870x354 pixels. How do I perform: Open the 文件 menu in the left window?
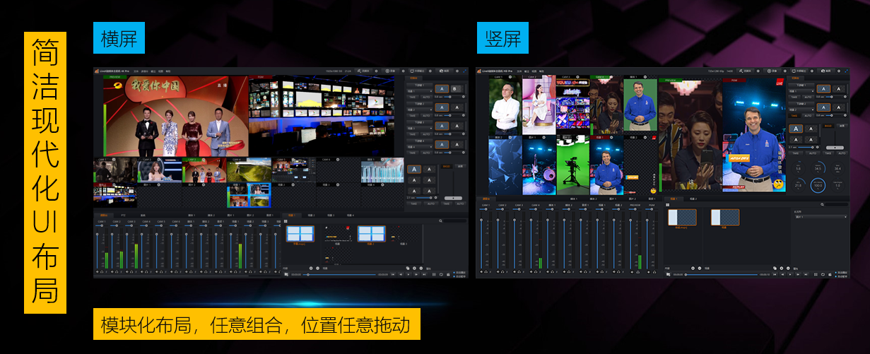(135, 71)
